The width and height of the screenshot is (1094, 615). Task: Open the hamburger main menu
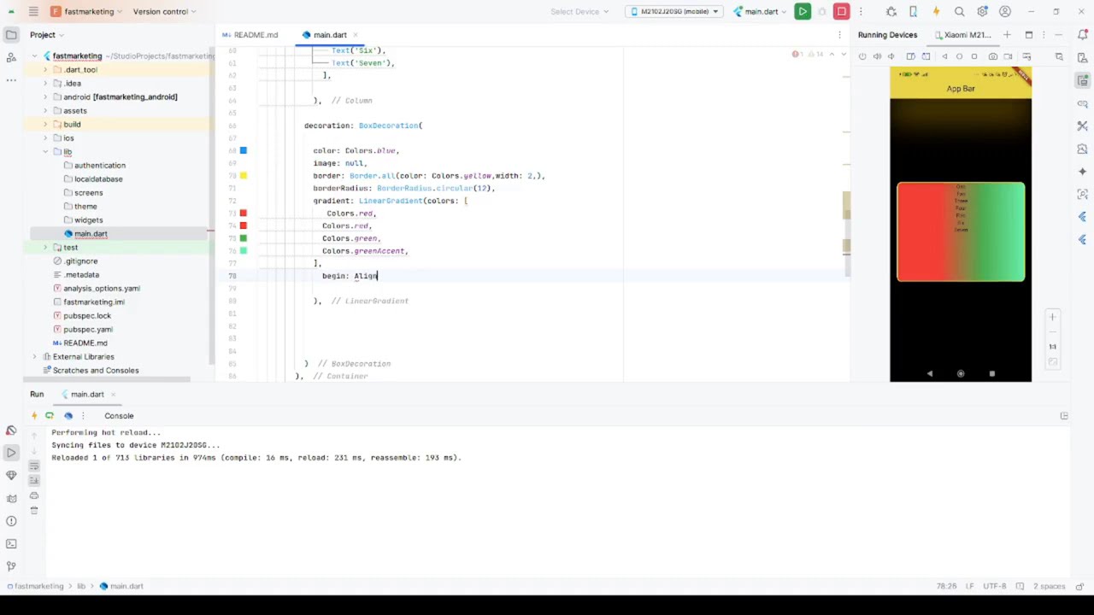pyautogui.click(x=32, y=11)
